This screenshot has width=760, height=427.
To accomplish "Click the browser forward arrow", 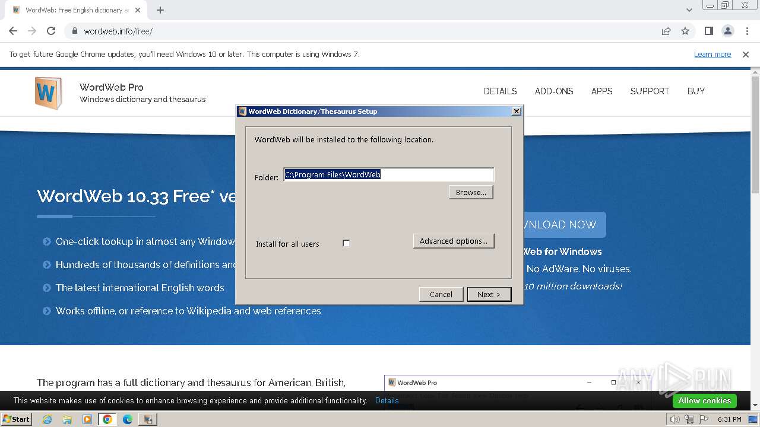I will 32,31.
